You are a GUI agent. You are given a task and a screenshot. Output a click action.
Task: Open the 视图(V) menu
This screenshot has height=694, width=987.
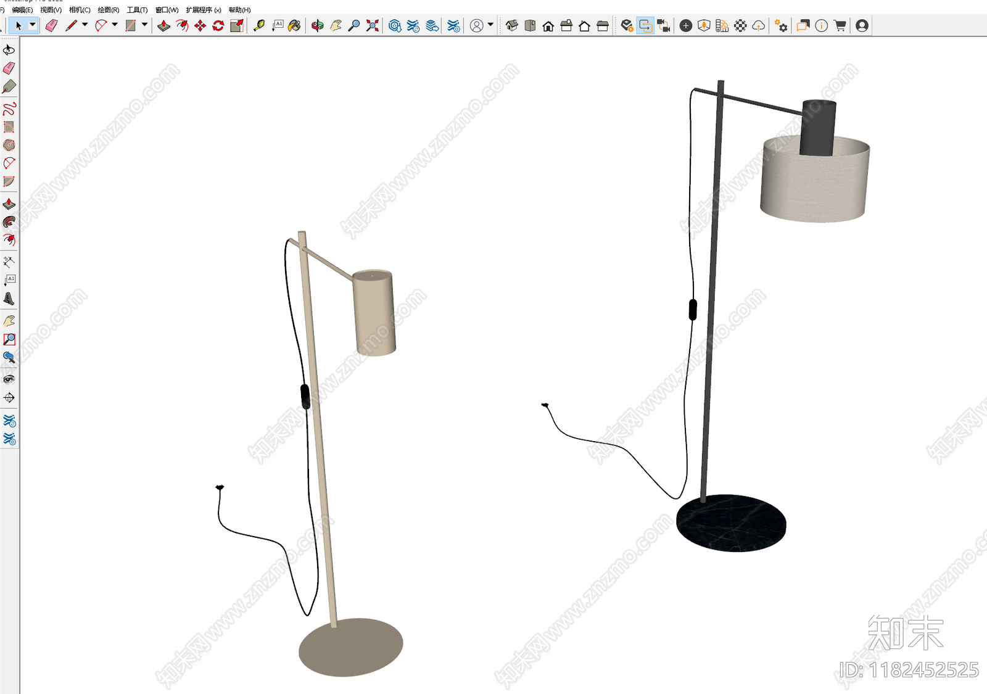point(51,10)
